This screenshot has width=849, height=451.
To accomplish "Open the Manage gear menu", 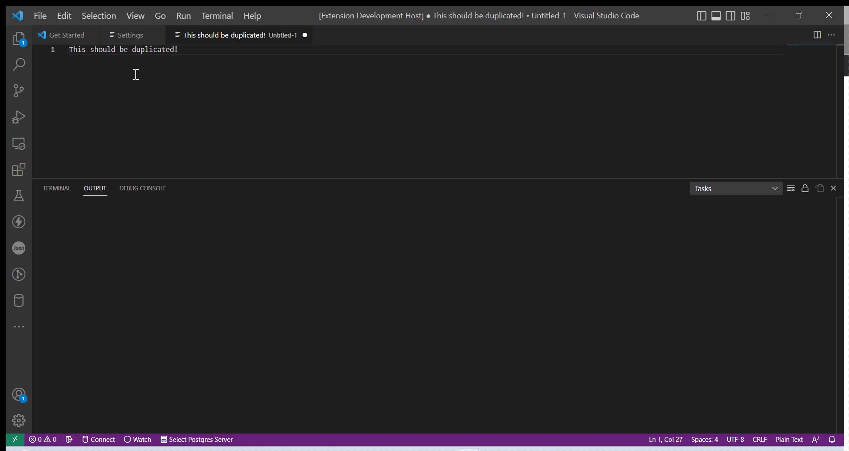I will tap(19, 420).
